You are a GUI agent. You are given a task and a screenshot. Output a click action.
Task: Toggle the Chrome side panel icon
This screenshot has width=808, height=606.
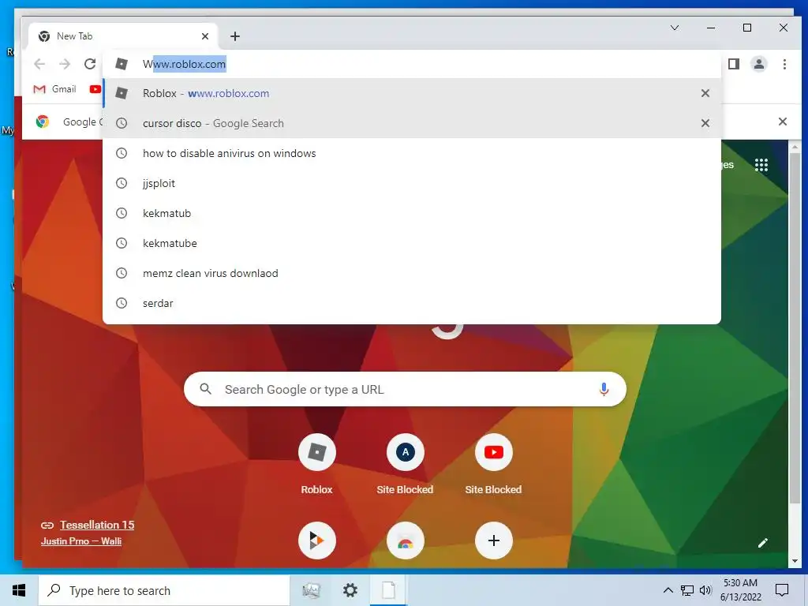[x=734, y=64]
